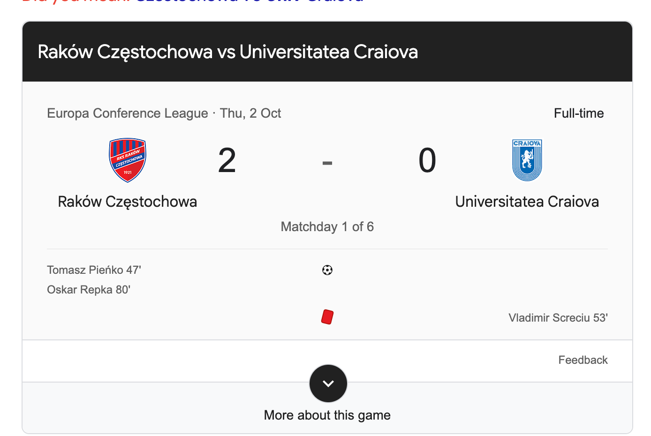Click the Raków Częstochowa club crest
Screen dimensions: 651x436
[127, 160]
